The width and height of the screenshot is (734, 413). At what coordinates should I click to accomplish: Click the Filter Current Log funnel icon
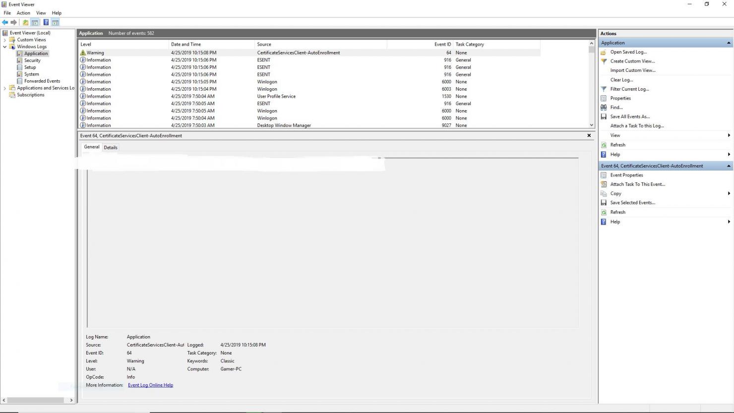coord(604,89)
